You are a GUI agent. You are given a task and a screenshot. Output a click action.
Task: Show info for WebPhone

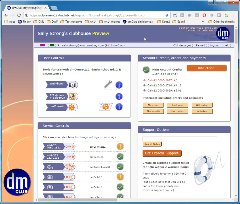tap(119, 85)
